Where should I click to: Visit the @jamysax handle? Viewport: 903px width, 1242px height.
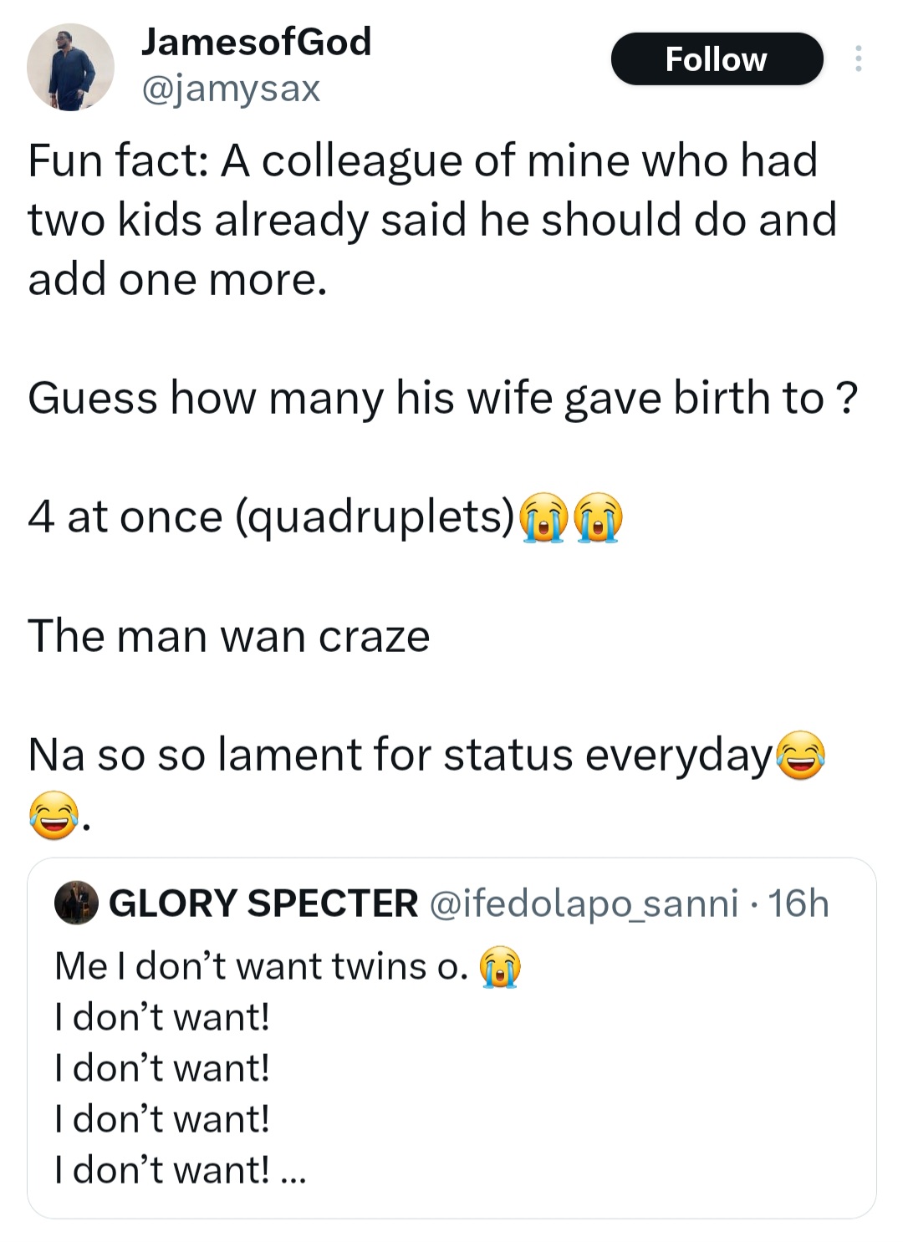pos(231,88)
